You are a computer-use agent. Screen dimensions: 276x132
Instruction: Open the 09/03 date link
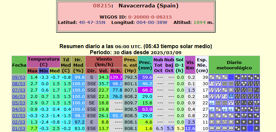click(x=19, y=77)
